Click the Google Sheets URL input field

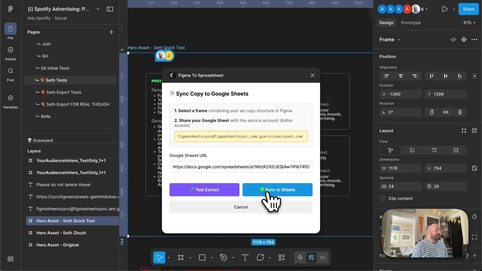(241, 167)
